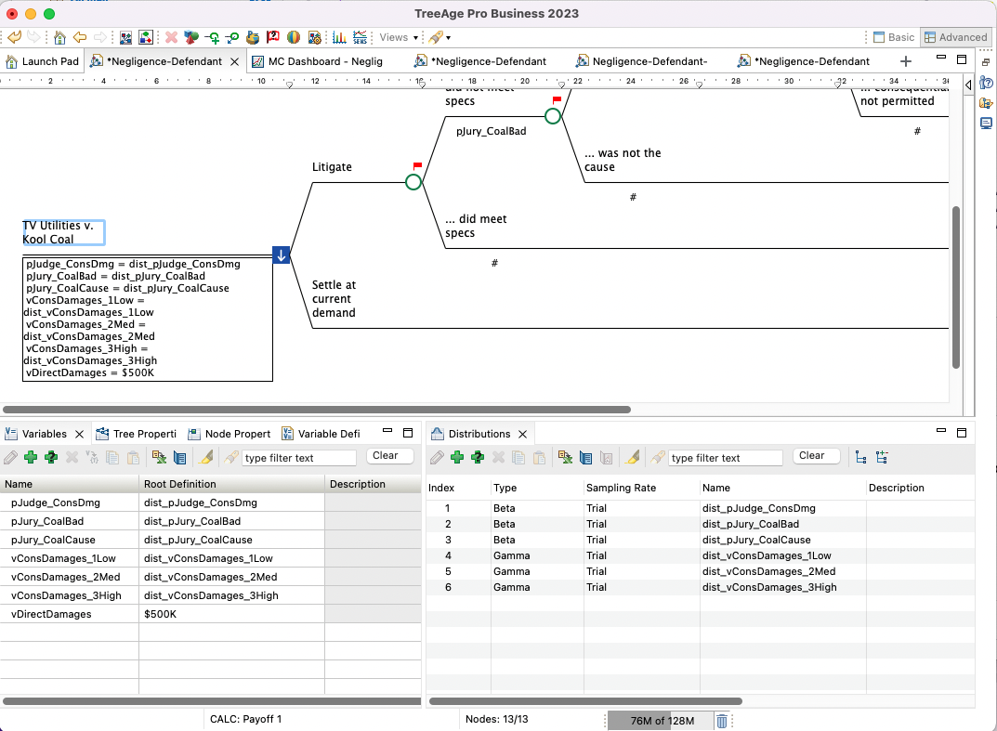Click the green add-node icon in main toolbar
This screenshot has height=731, width=997.
tap(213, 38)
